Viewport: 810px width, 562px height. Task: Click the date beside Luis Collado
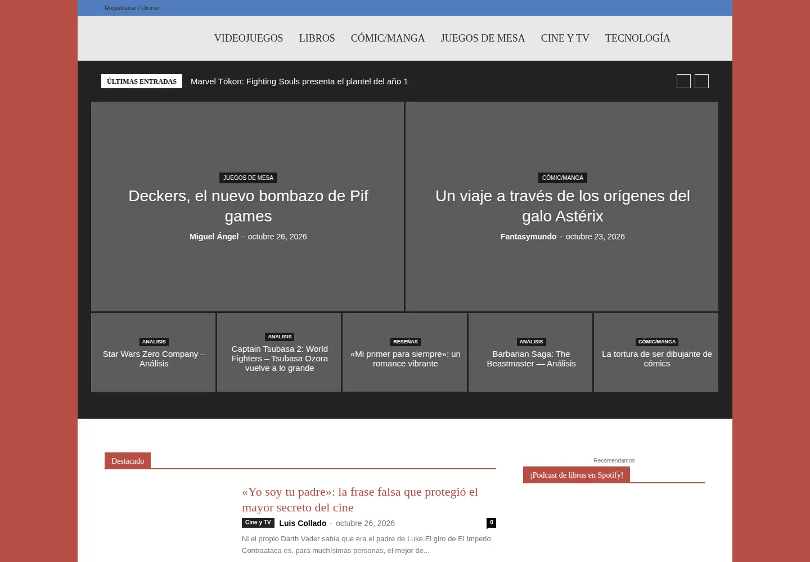[365, 523]
